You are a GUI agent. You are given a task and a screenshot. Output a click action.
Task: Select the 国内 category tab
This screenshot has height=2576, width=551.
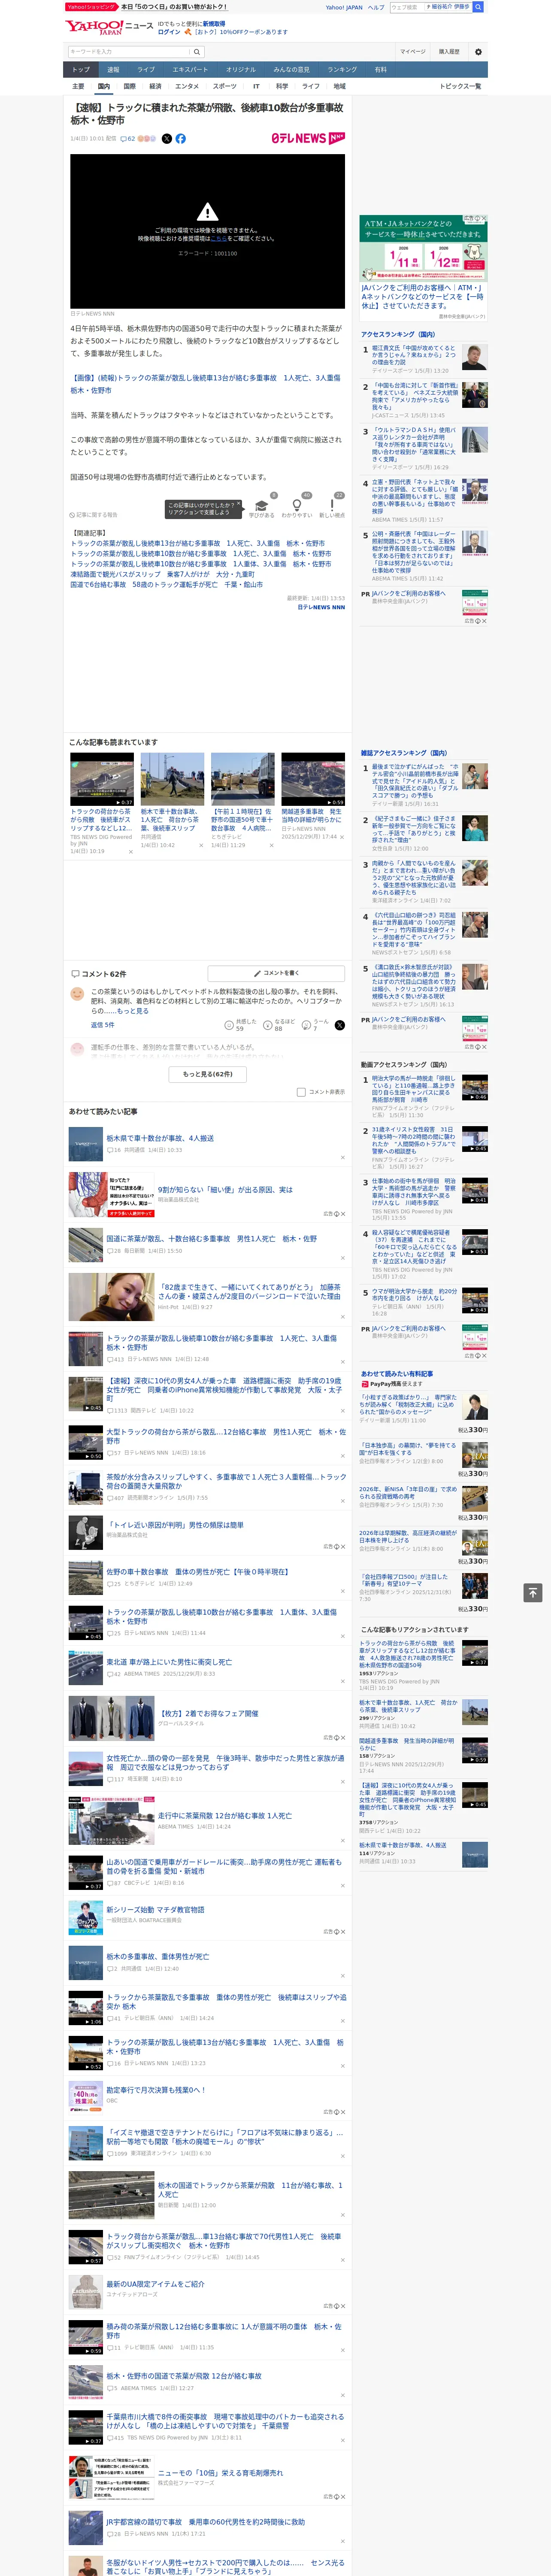point(104,87)
